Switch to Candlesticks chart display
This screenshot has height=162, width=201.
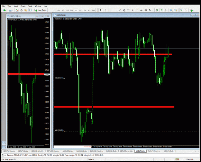[161, 10]
